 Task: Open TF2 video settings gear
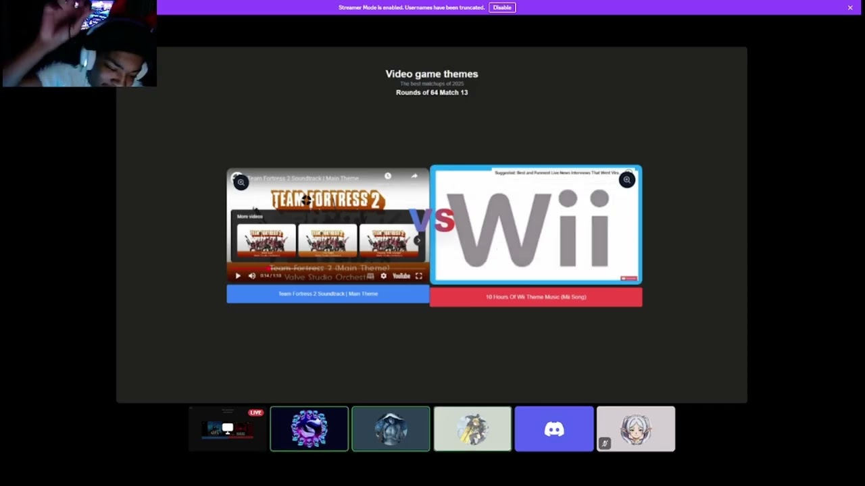coord(384,276)
